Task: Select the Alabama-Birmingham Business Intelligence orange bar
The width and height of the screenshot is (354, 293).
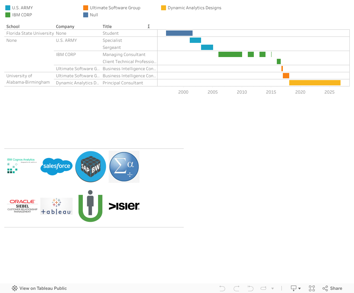Action: tap(286, 76)
